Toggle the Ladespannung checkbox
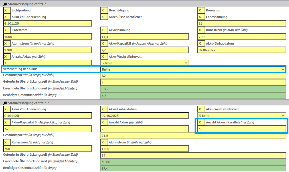 [201, 17]
